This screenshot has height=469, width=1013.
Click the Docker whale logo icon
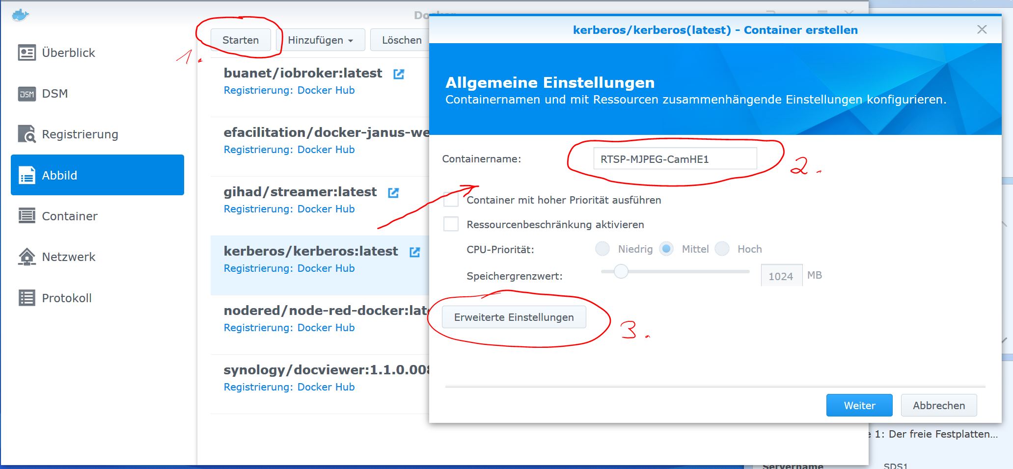point(21,15)
